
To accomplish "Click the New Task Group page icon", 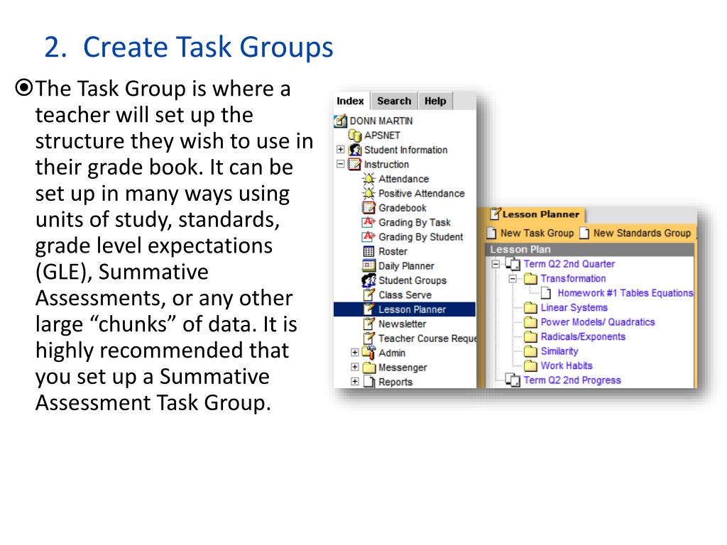I will tap(491, 233).
